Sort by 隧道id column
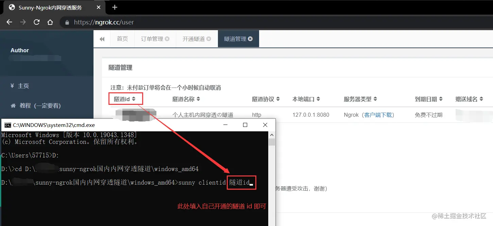Viewport: 493px width, 226px height. click(x=125, y=99)
